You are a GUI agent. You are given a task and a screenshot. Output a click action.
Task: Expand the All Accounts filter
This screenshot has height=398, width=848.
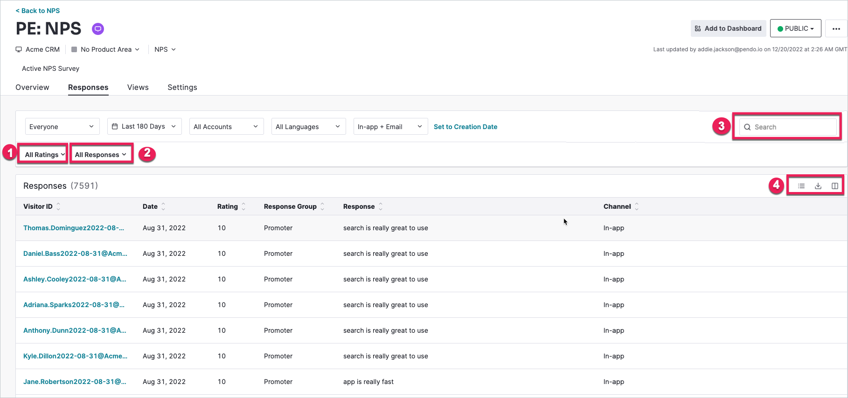pos(227,126)
